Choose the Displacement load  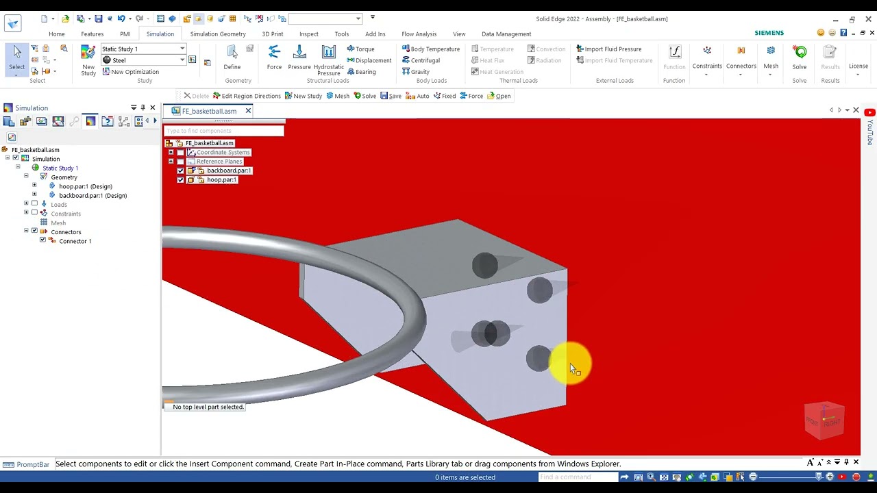[369, 60]
